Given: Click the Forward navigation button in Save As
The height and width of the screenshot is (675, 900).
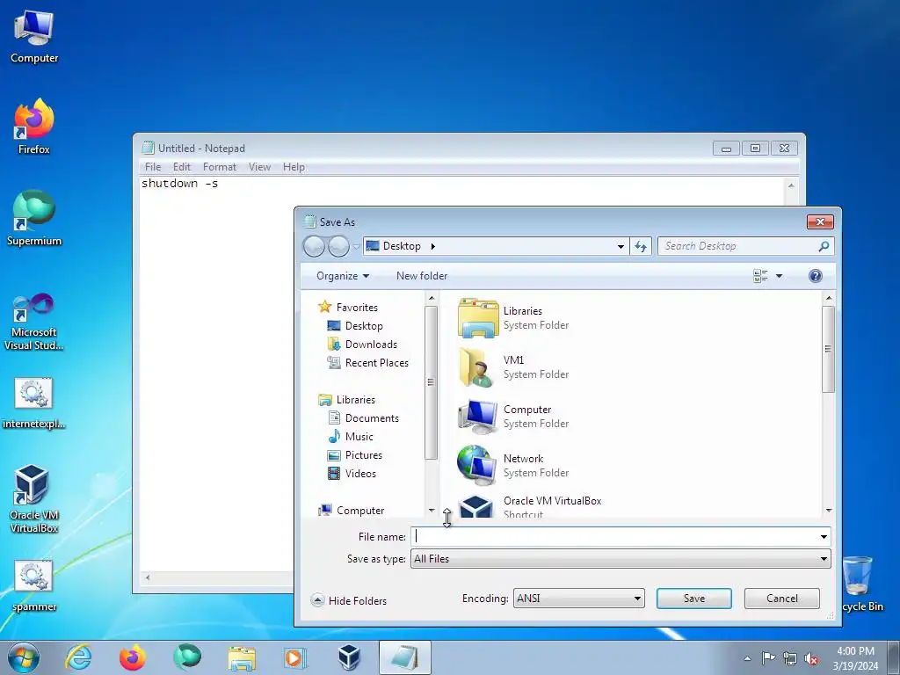Looking at the screenshot, I should point(338,246).
